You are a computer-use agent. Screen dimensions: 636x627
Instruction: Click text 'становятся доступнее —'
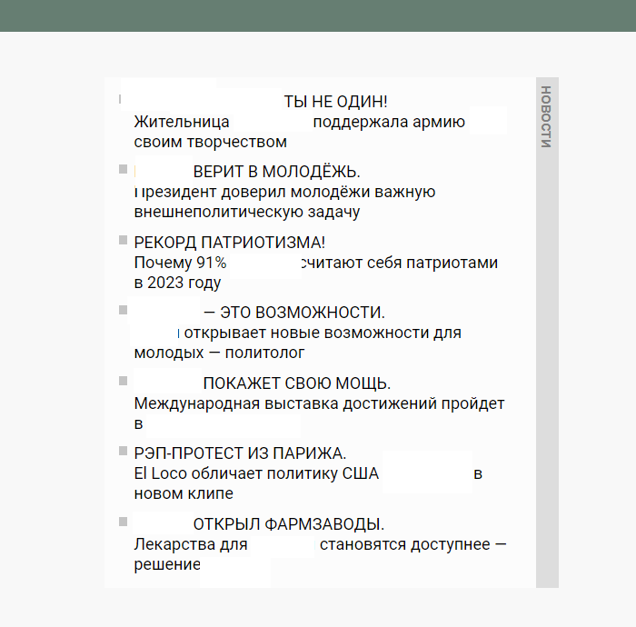coord(413,544)
